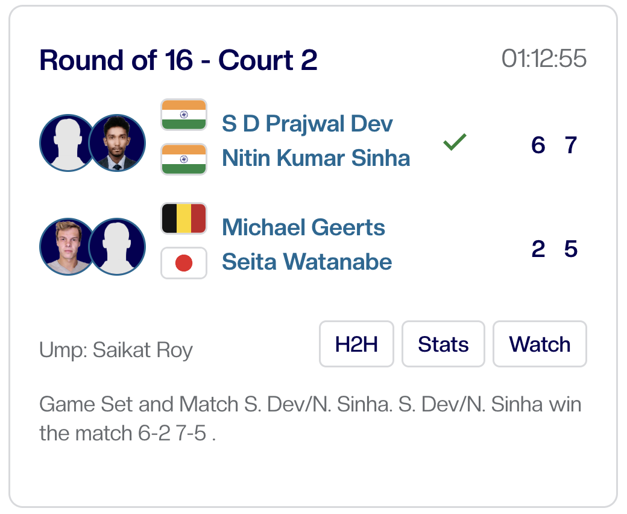View match Stats
Viewport: 627px width, 514px height.
click(443, 344)
